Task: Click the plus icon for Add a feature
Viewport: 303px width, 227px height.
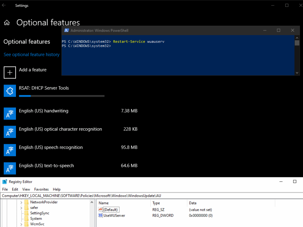Action: click(x=10, y=72)
